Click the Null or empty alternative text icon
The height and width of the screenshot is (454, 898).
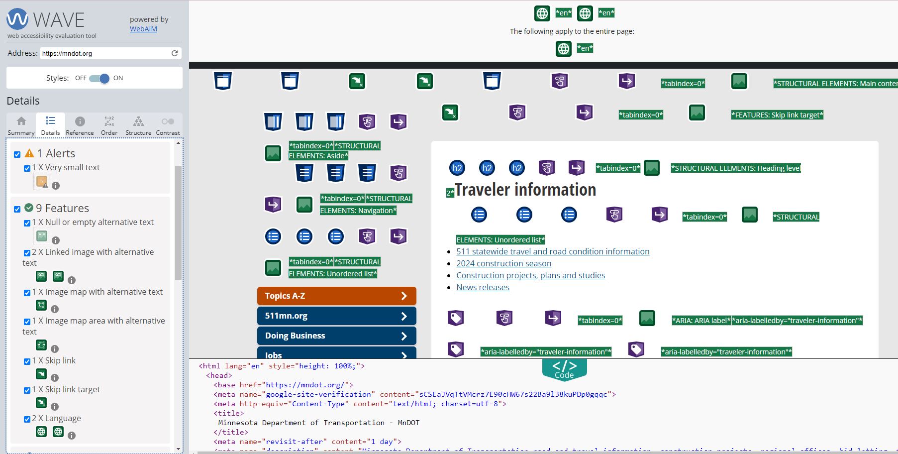click(42, 236)
